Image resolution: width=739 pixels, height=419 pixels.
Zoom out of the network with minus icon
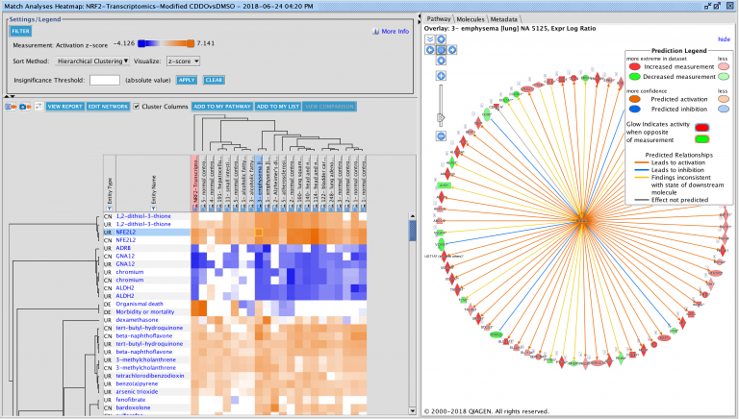441,136
